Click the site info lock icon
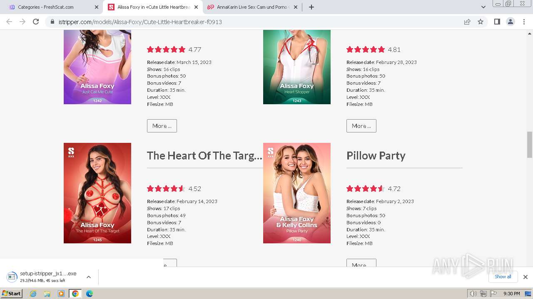Viewport: 533px width, 299px height. (x=52, y=22)
